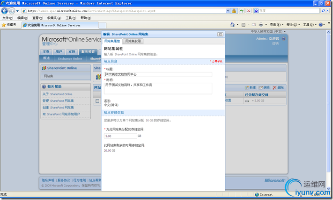Open the 安全 command bar dropdown
Image resolution: width=333 pixels, height=200 pixels.
293,25
